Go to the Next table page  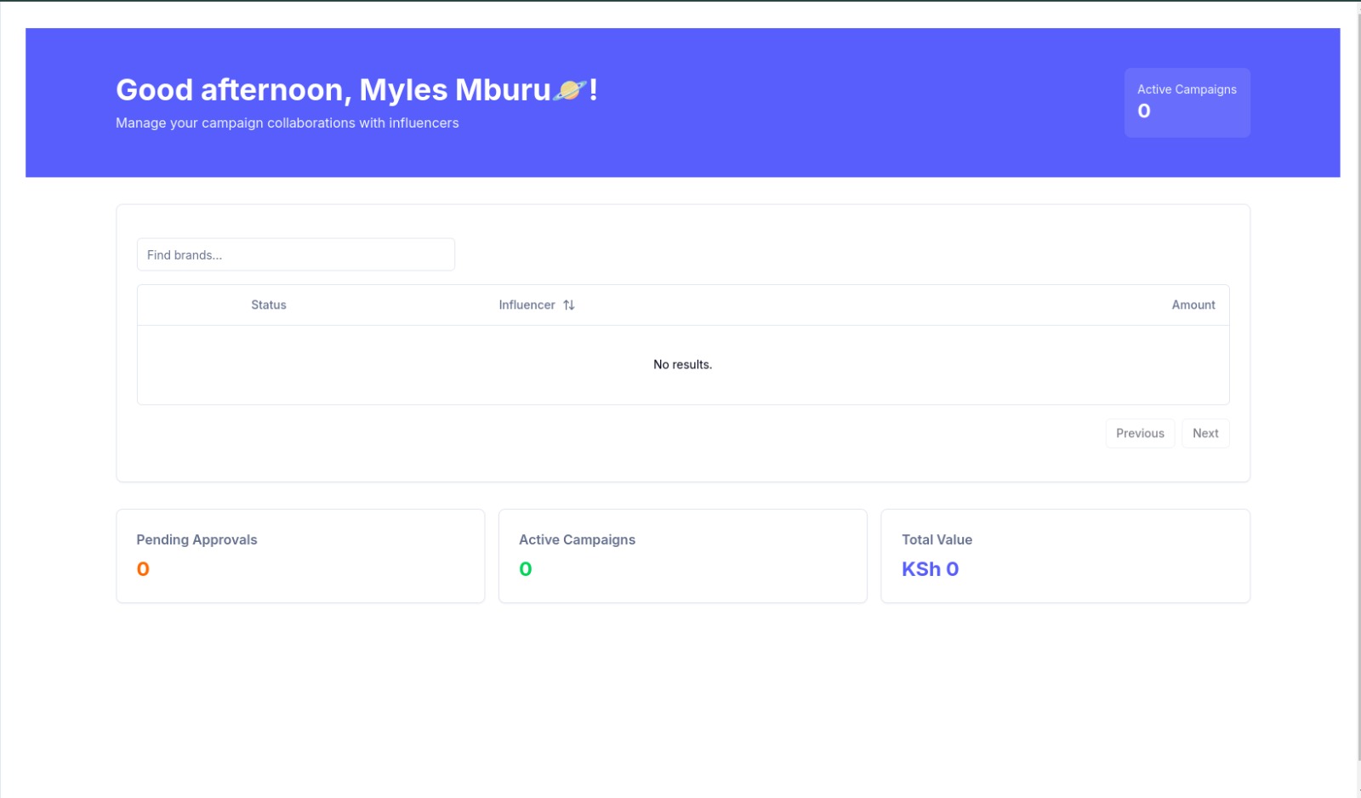[1205, 433]
